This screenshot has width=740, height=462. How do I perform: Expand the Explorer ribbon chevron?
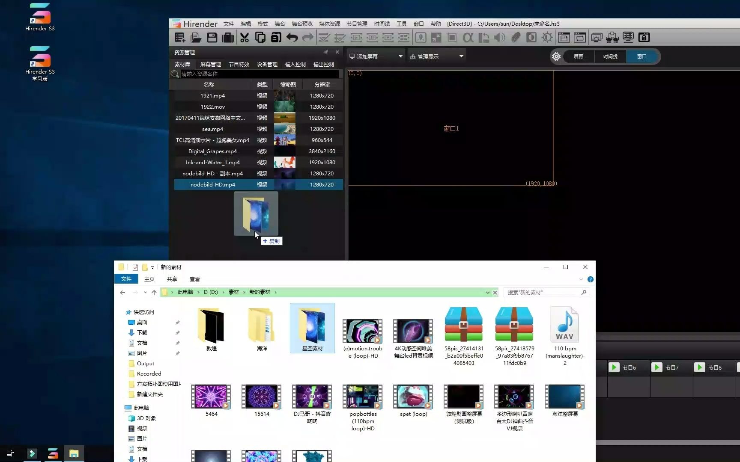point(581,279)
